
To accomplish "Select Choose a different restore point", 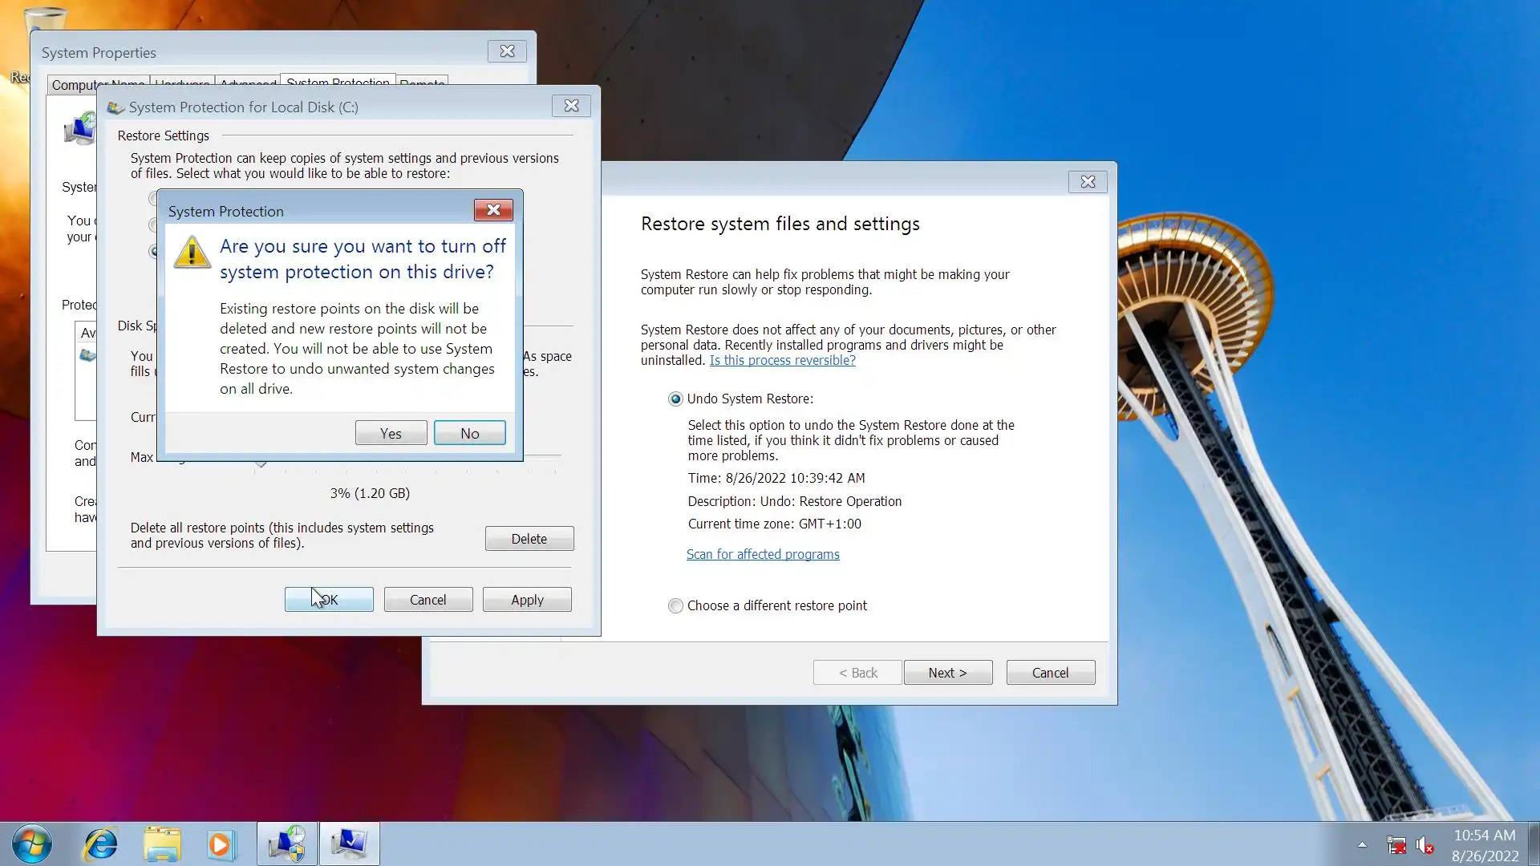I will tap(675, 606).
